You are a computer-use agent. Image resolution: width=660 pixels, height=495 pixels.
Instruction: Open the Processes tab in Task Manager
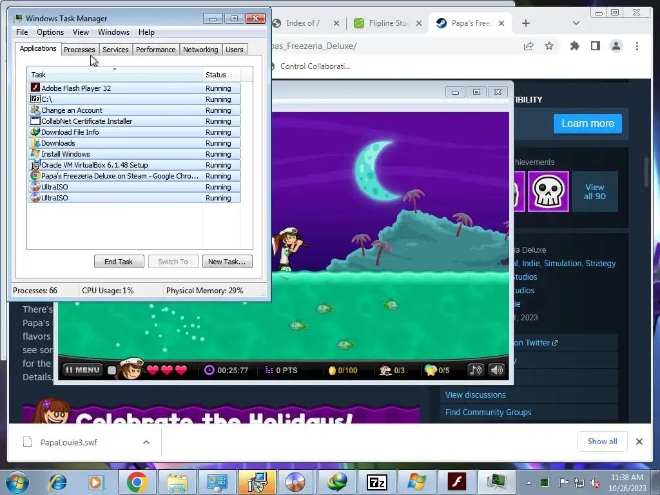click(x=79, y=50)
